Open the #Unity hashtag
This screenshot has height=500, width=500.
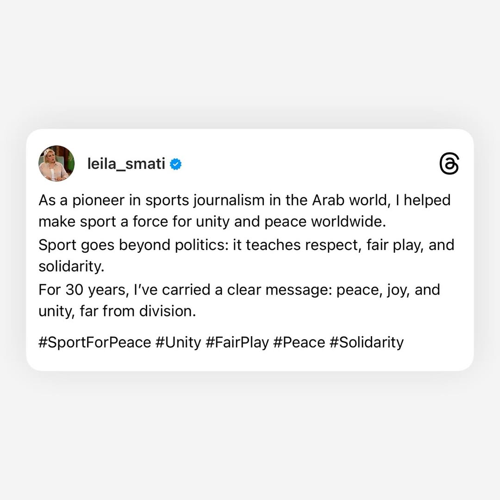[x=178, y=343]
